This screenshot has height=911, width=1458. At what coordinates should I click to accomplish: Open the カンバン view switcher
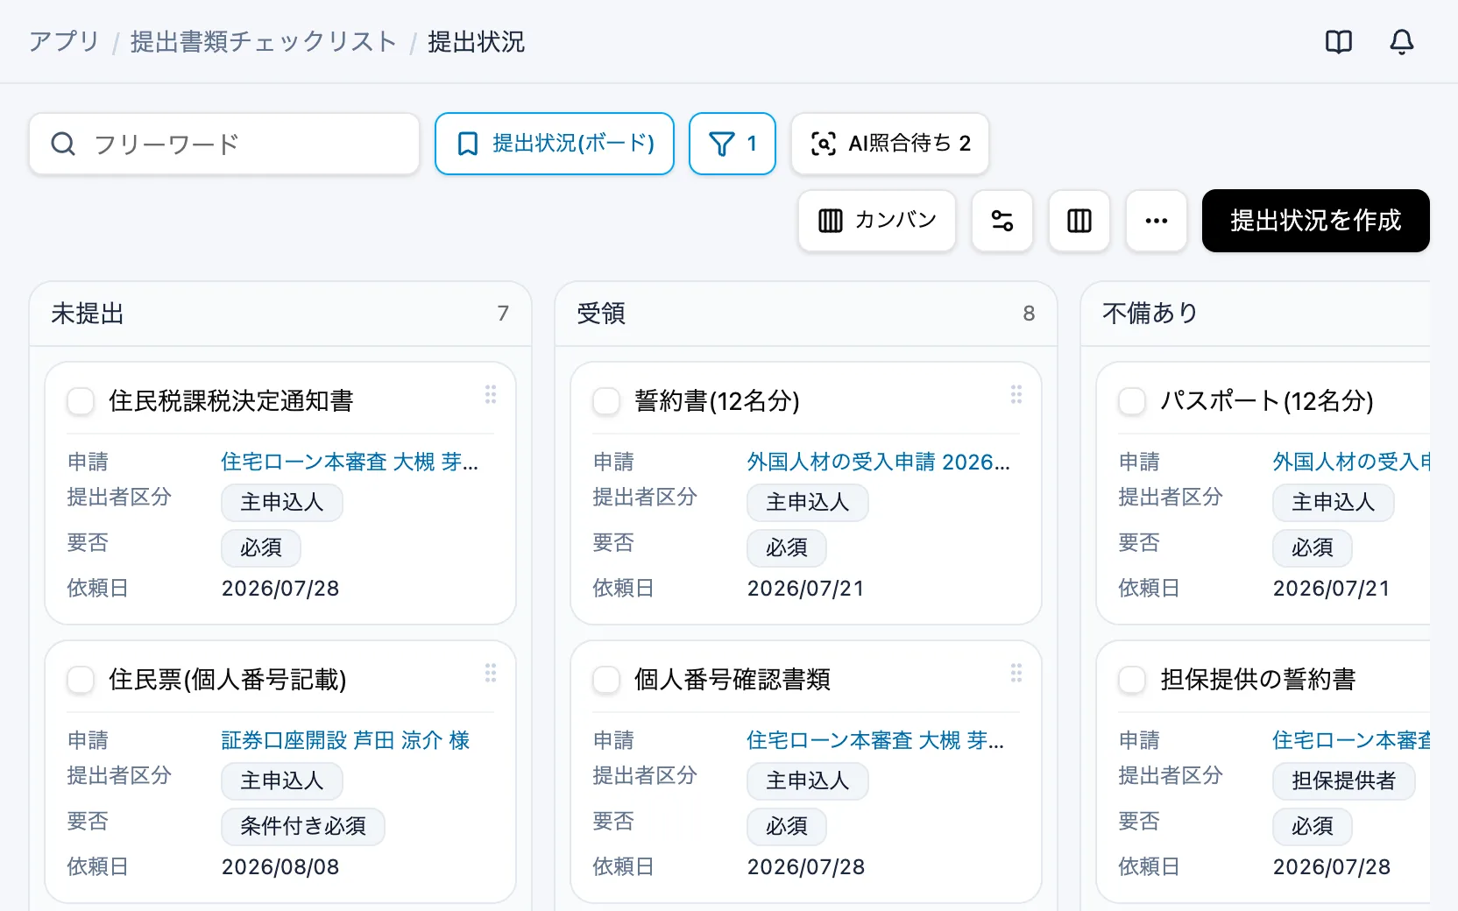pyautogui.click(x=877, y=221)
